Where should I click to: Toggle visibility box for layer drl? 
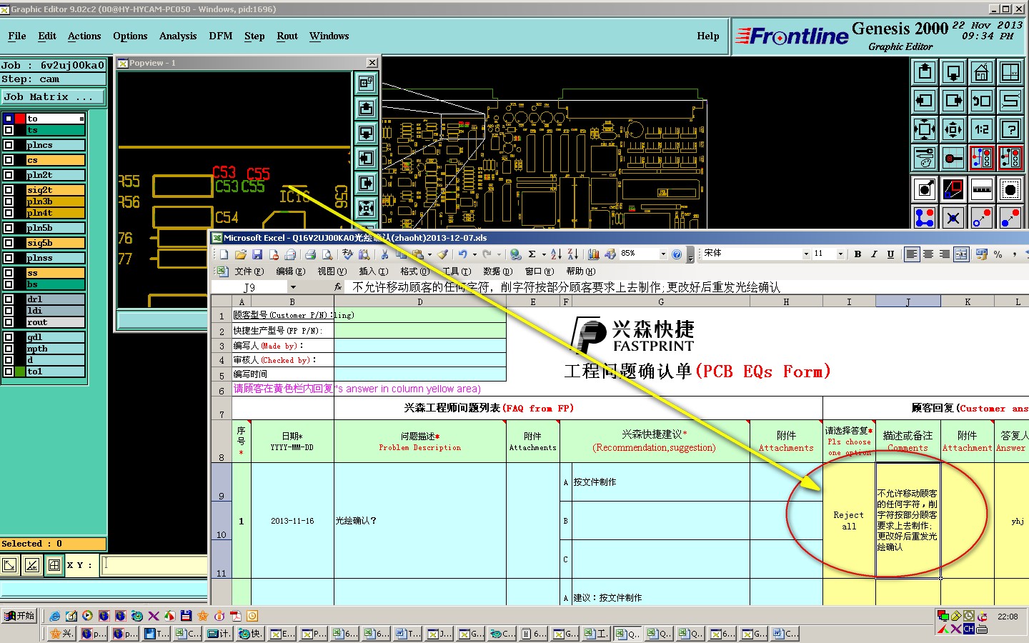[9, 299]
